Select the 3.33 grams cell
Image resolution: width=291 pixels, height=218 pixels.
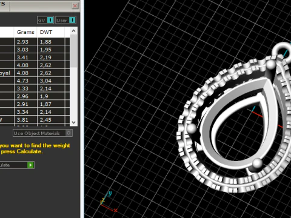coord(25,88)
